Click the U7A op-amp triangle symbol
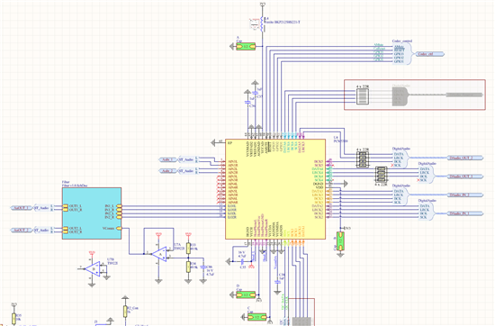 coord(160,254)
